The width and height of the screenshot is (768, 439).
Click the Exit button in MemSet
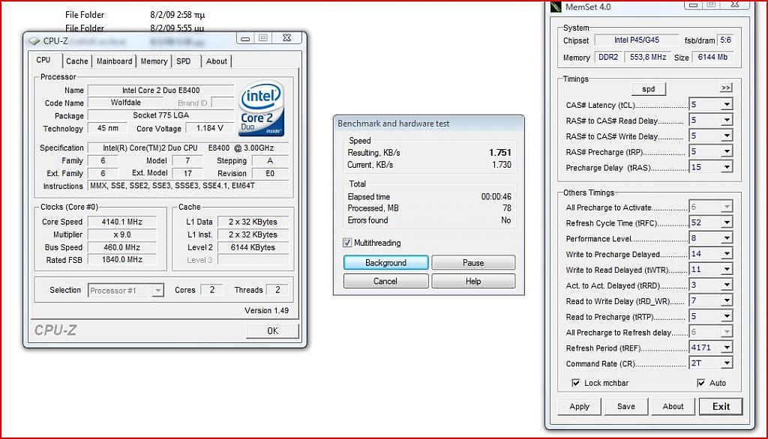point(721,407)
